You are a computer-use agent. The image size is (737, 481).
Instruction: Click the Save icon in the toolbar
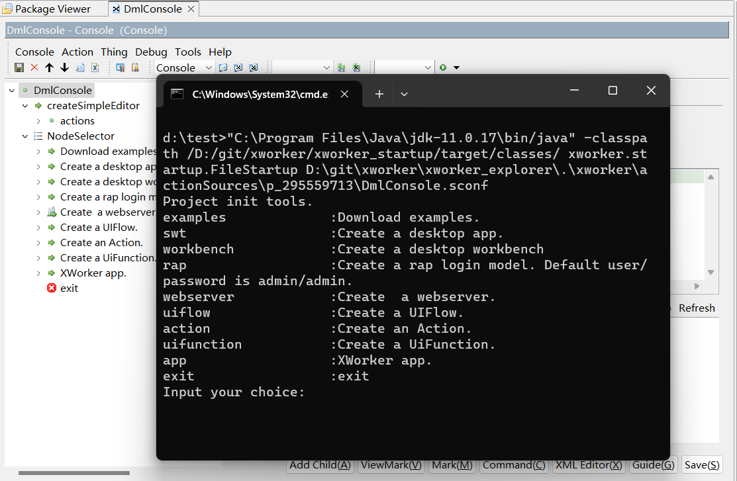(x=19, y=67)
